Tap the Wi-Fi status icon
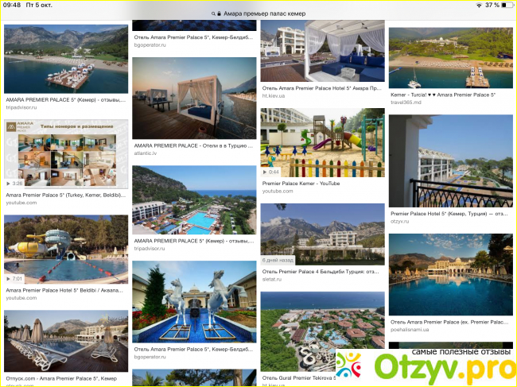The image size is (517, 387). 479,5
